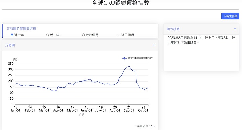Click the x-axis label 20 Aug-01
This screenshot has width=242, height=130.
pos(115,109)
